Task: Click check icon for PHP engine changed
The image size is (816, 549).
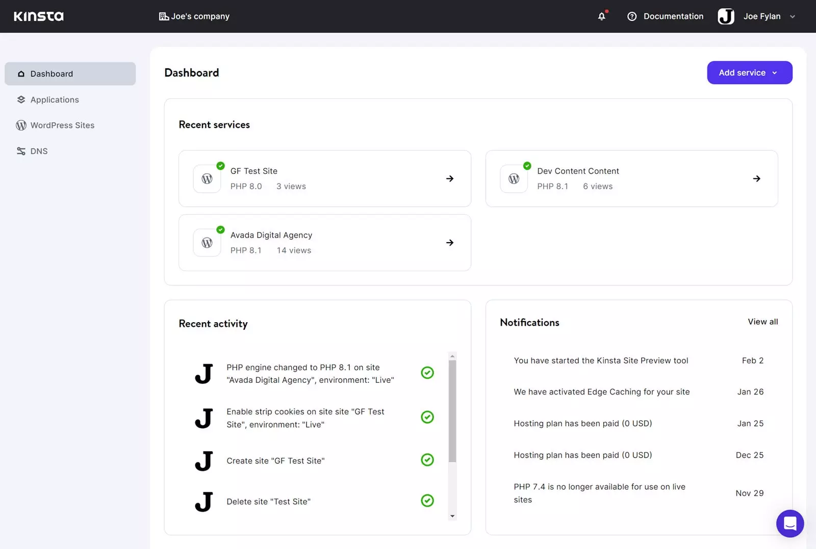Action: [x=427, y=373]
